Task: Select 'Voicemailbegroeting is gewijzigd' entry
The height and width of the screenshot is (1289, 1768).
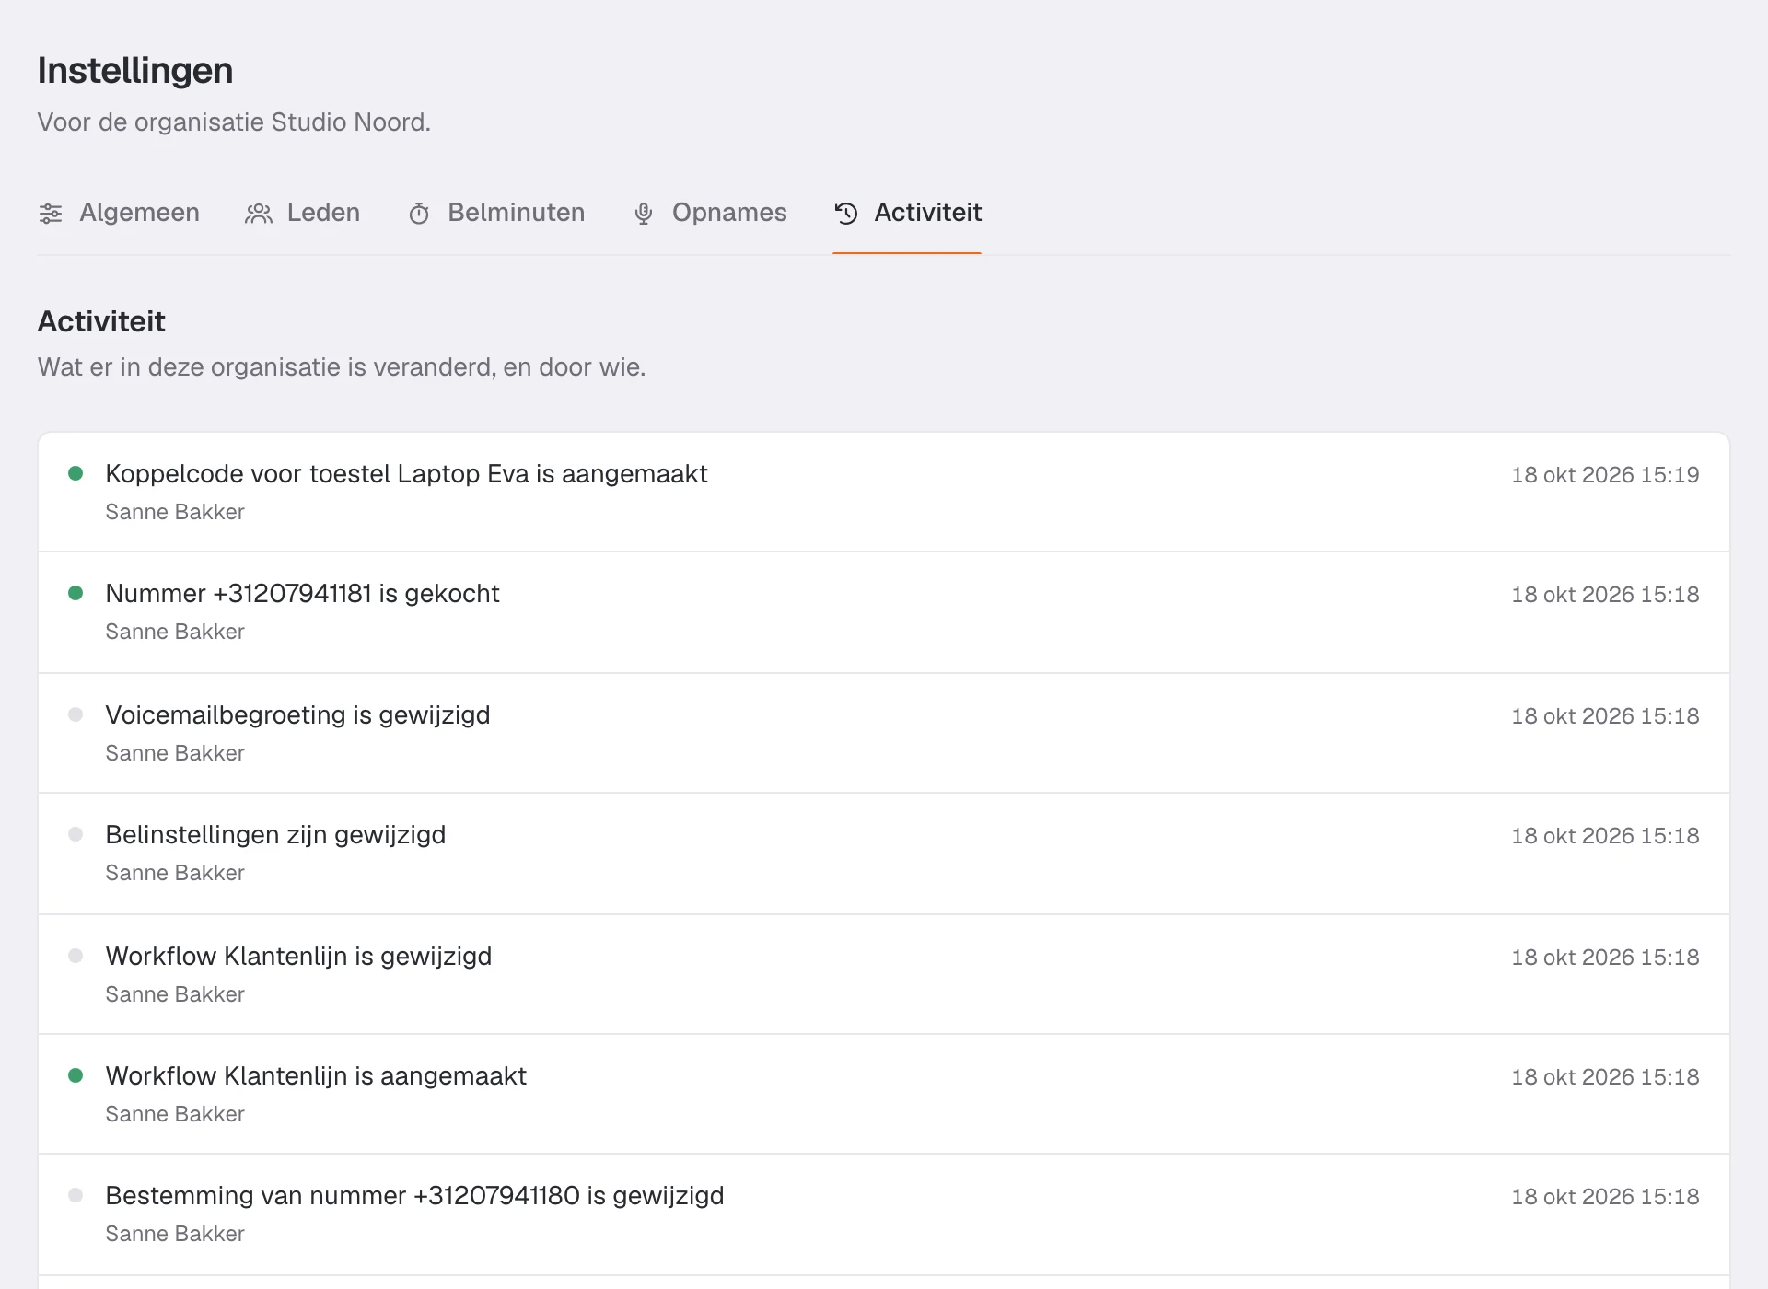Action: coord(297,715)
